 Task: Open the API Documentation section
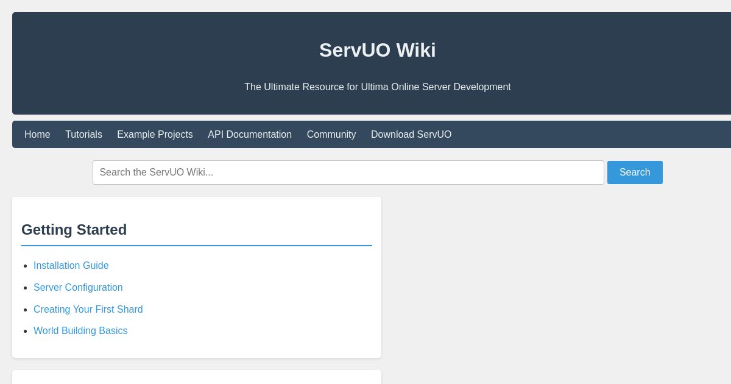pos(250,135)
